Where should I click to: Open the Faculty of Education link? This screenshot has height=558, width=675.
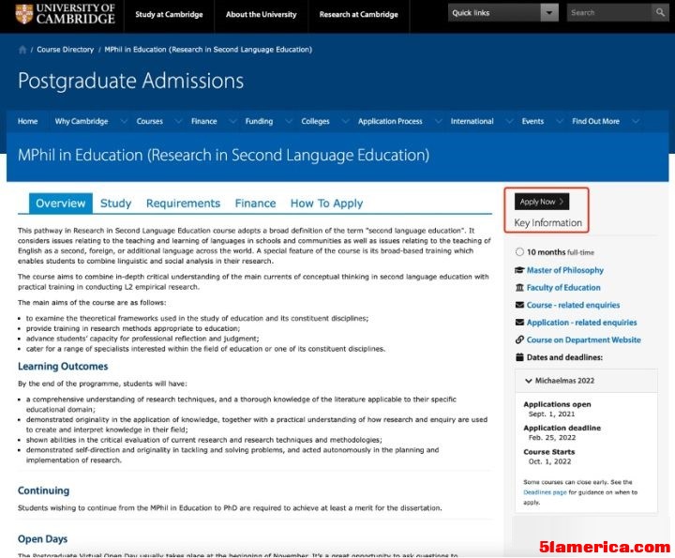pyautogui.click(x=563, y=287)
